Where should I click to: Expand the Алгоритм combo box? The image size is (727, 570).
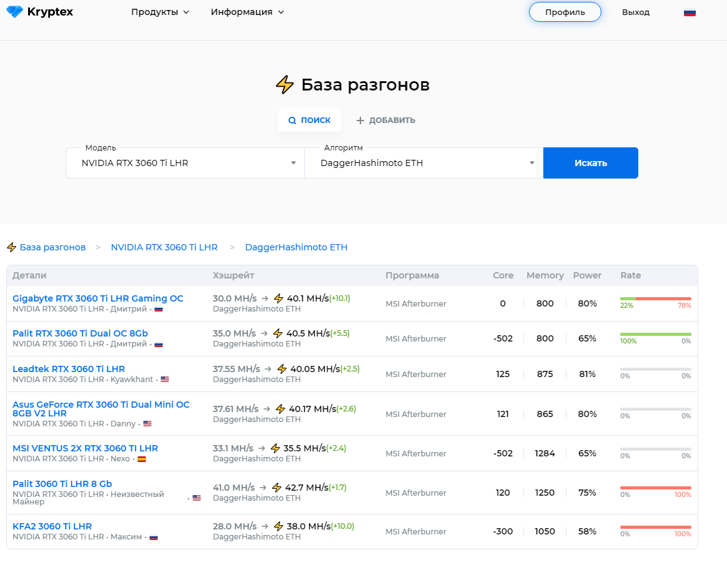pos(424,163)
